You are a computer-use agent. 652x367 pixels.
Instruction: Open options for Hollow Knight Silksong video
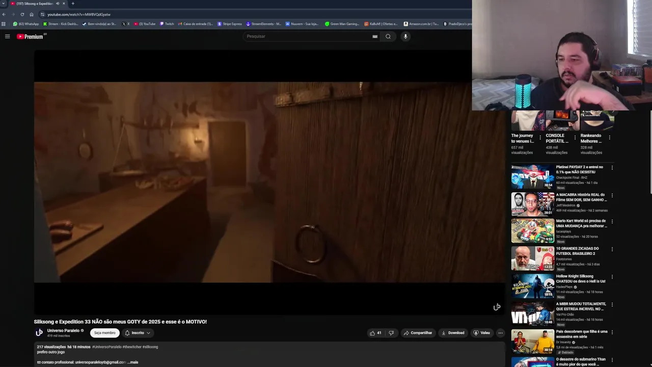(612, 277)
